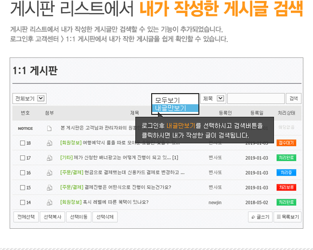The image size is (313, 250).
Task: Click author name newjin
Action: [x=215, y=202]
